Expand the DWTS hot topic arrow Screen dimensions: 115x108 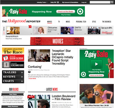85,34
